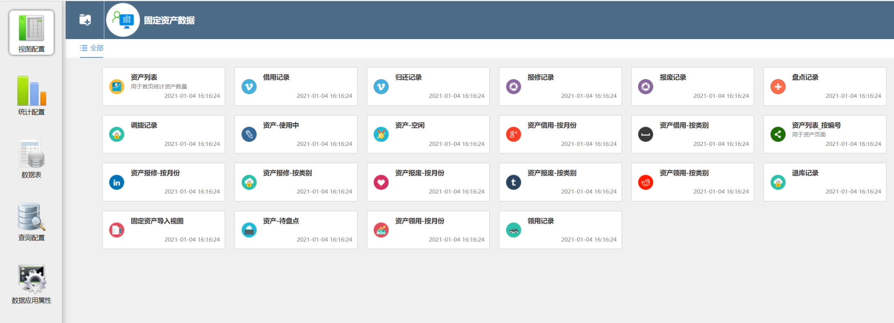This screenshot has height=323, width=894.
Task: Open the 报废记录 view title
Action: coord(673,77)
